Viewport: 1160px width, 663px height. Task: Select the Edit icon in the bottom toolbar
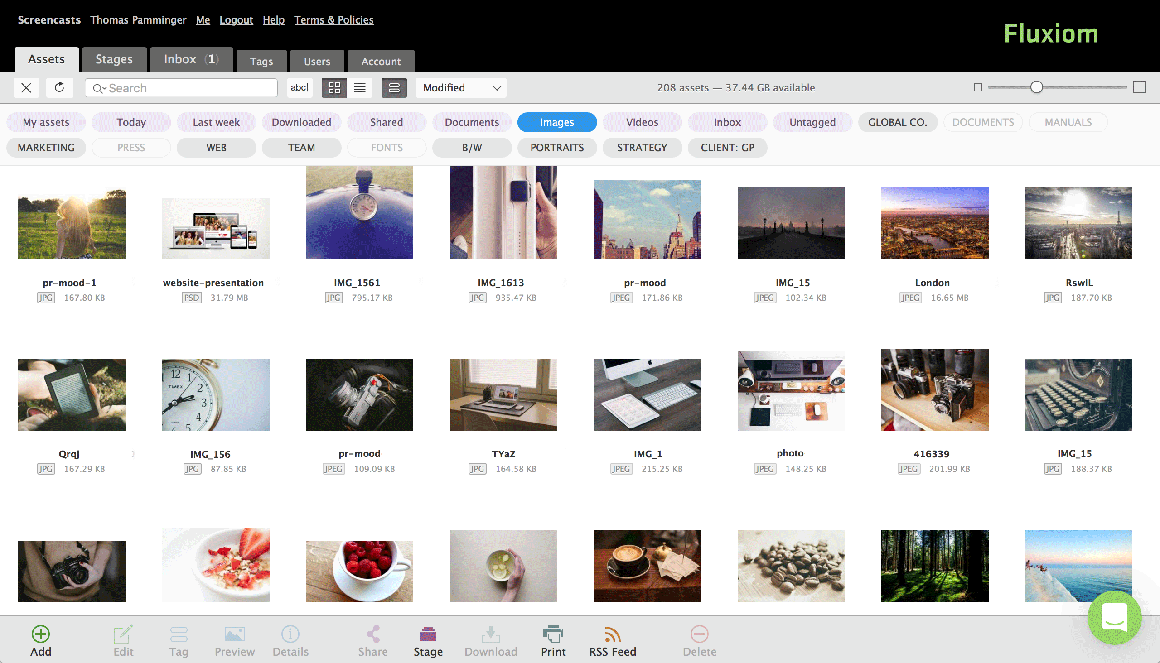[122, 634]
